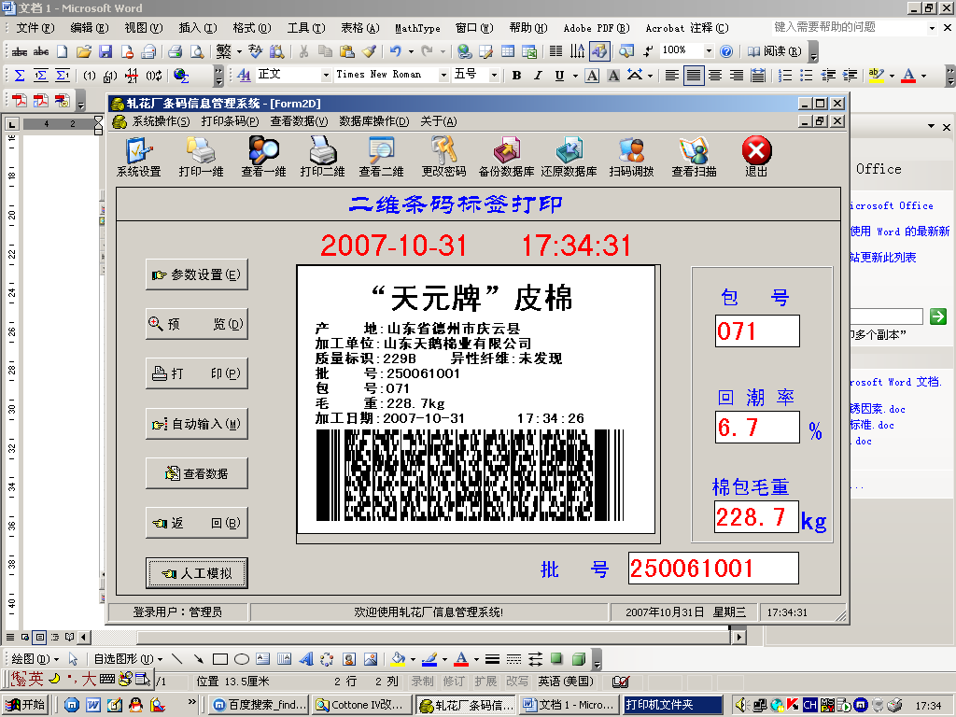This screenshot has width=956, height=717.
Task: Open 系统设置 in the barcode system toolbar
Action: tap(139, 157)
